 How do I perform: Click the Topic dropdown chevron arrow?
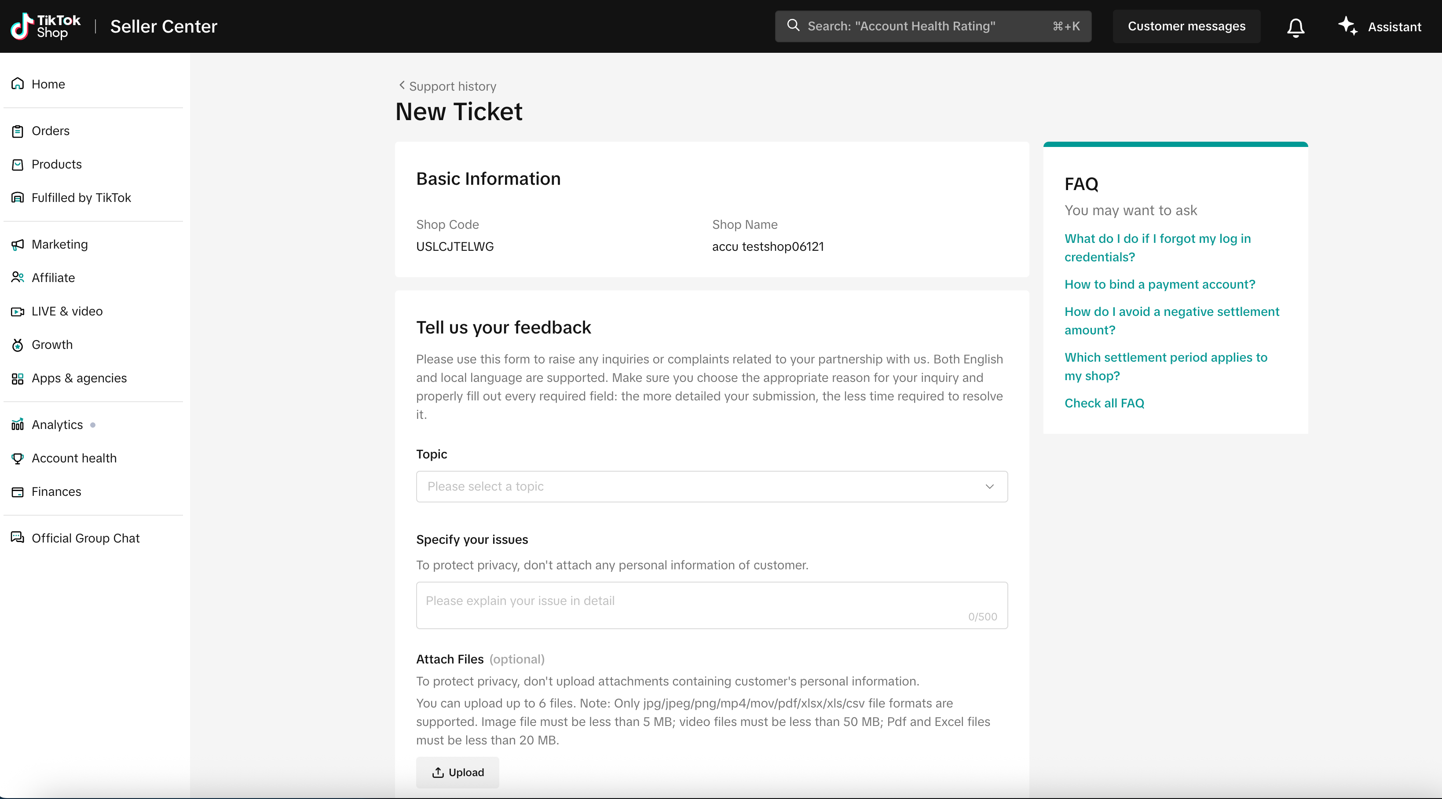pyautogui.click(x=989, y=487)
